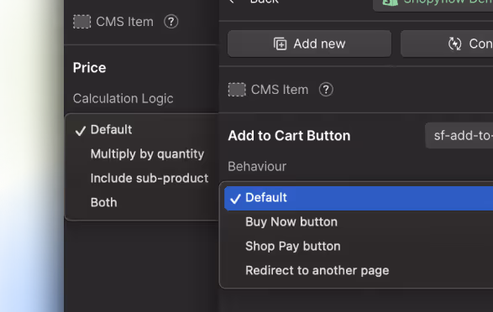Click help icon beside left panel CMS Item
The width and height of the screenshot is (493, 312).
click(171, 22)
